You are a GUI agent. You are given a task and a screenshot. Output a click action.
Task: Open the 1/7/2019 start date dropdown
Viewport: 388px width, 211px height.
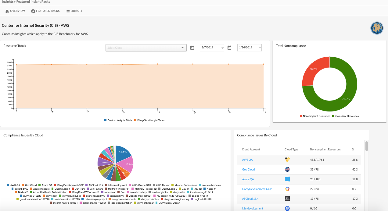tap(212, 48)
